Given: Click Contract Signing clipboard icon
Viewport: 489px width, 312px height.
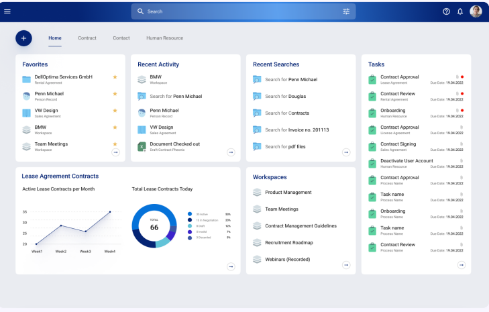Looking at the screenshot, I should 372,147.
